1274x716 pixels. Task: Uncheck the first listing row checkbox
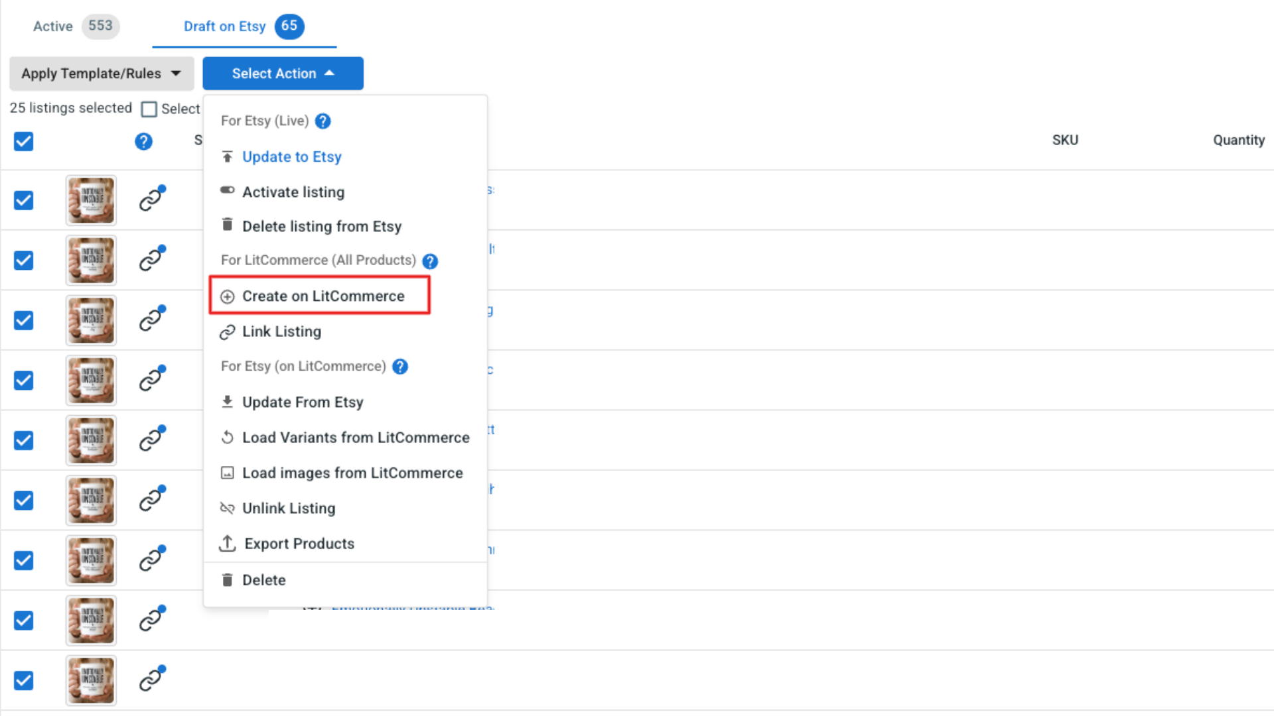23,200
